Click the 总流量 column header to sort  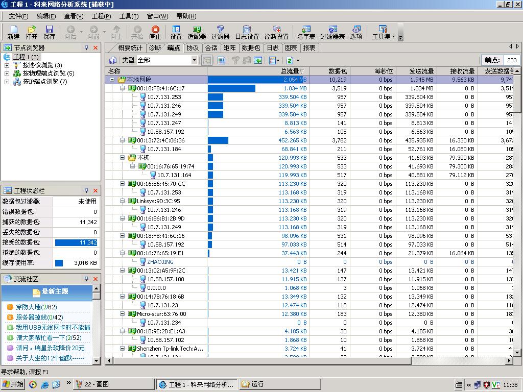click(290, 71)
